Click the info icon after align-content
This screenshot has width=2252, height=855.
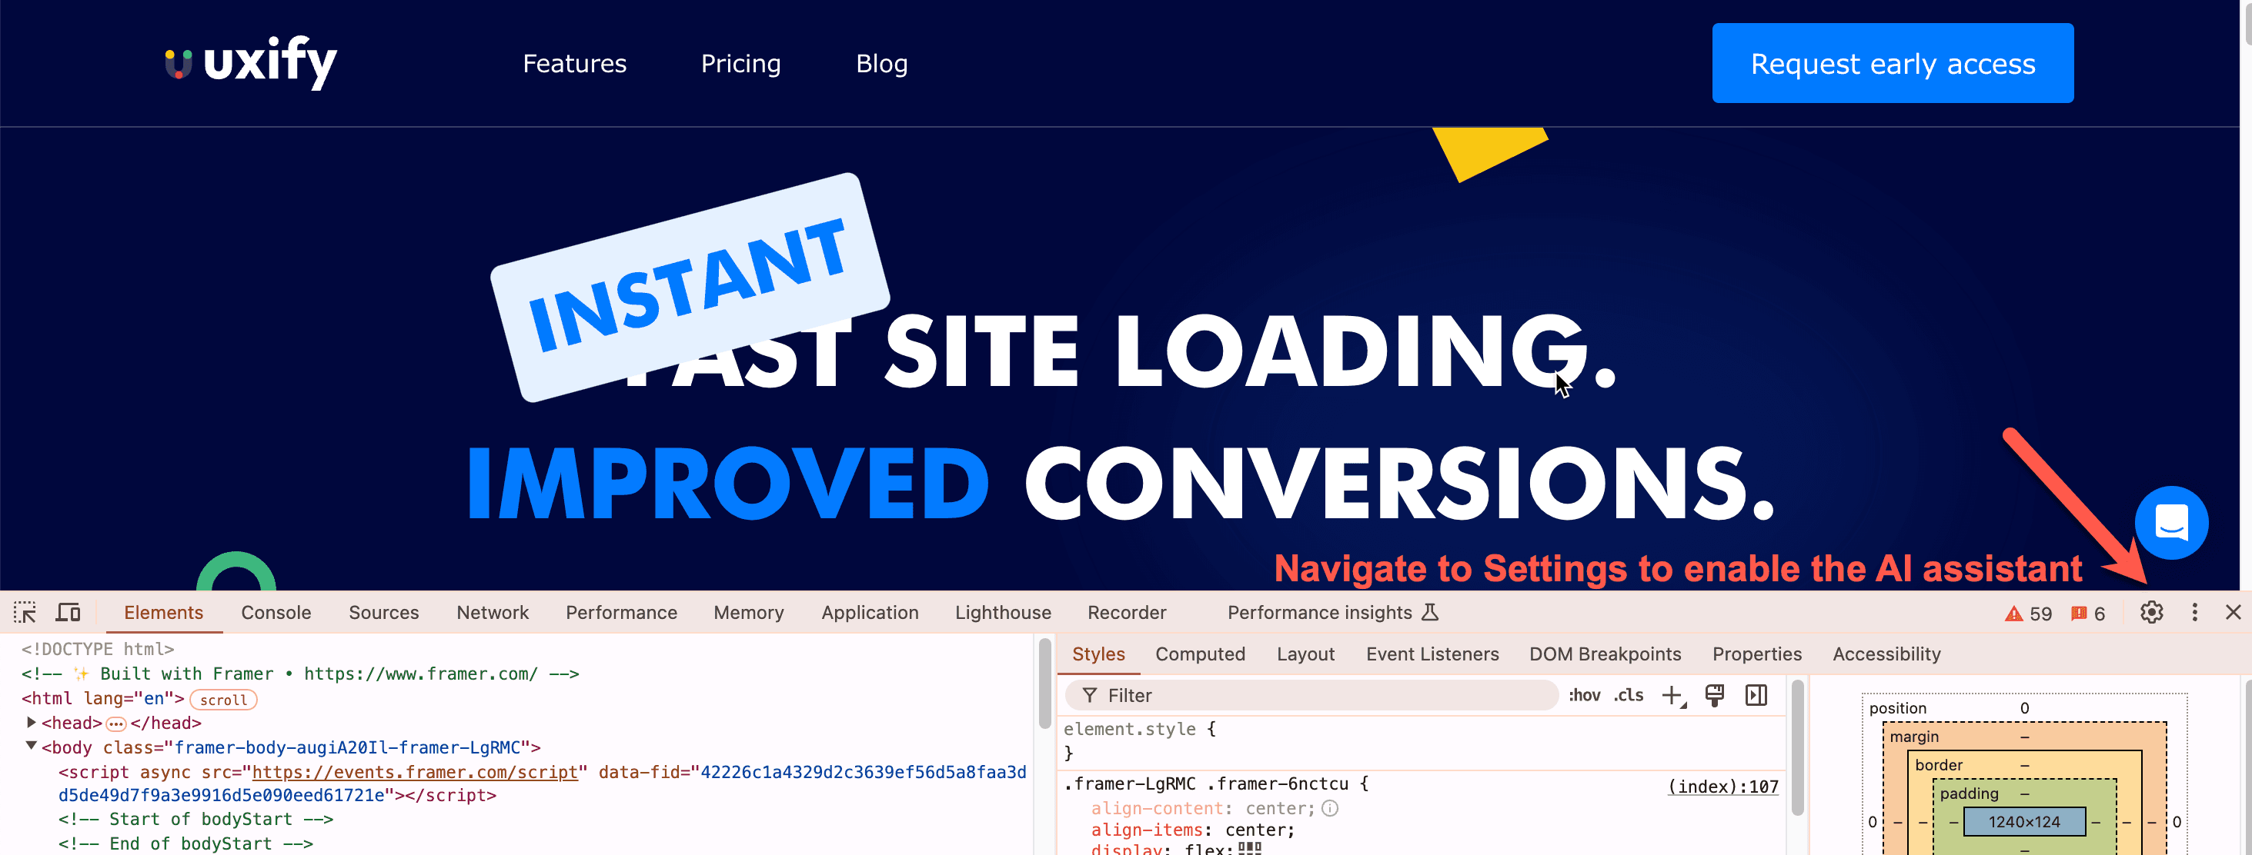[1330, 808]
